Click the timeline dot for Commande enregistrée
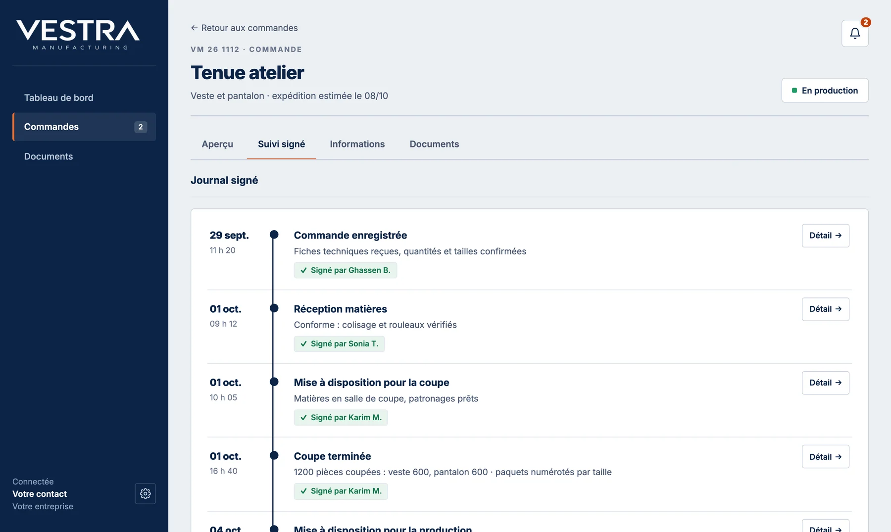891x532 pixels. 274,235
